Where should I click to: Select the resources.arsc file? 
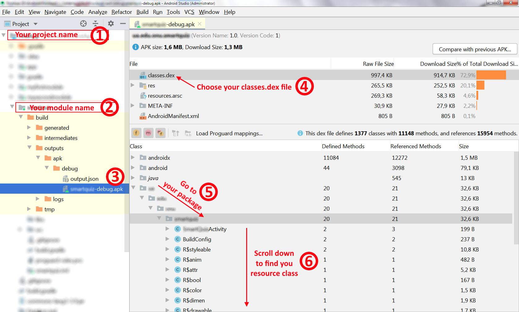pos(166,96)
